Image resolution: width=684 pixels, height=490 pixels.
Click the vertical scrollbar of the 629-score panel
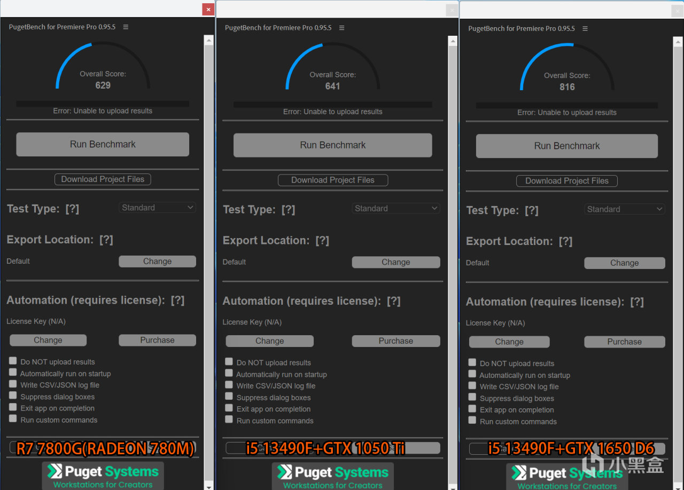coord(209,263)
